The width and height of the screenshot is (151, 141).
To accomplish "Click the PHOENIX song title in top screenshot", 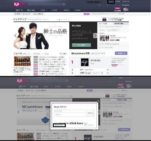I will 95,60.
